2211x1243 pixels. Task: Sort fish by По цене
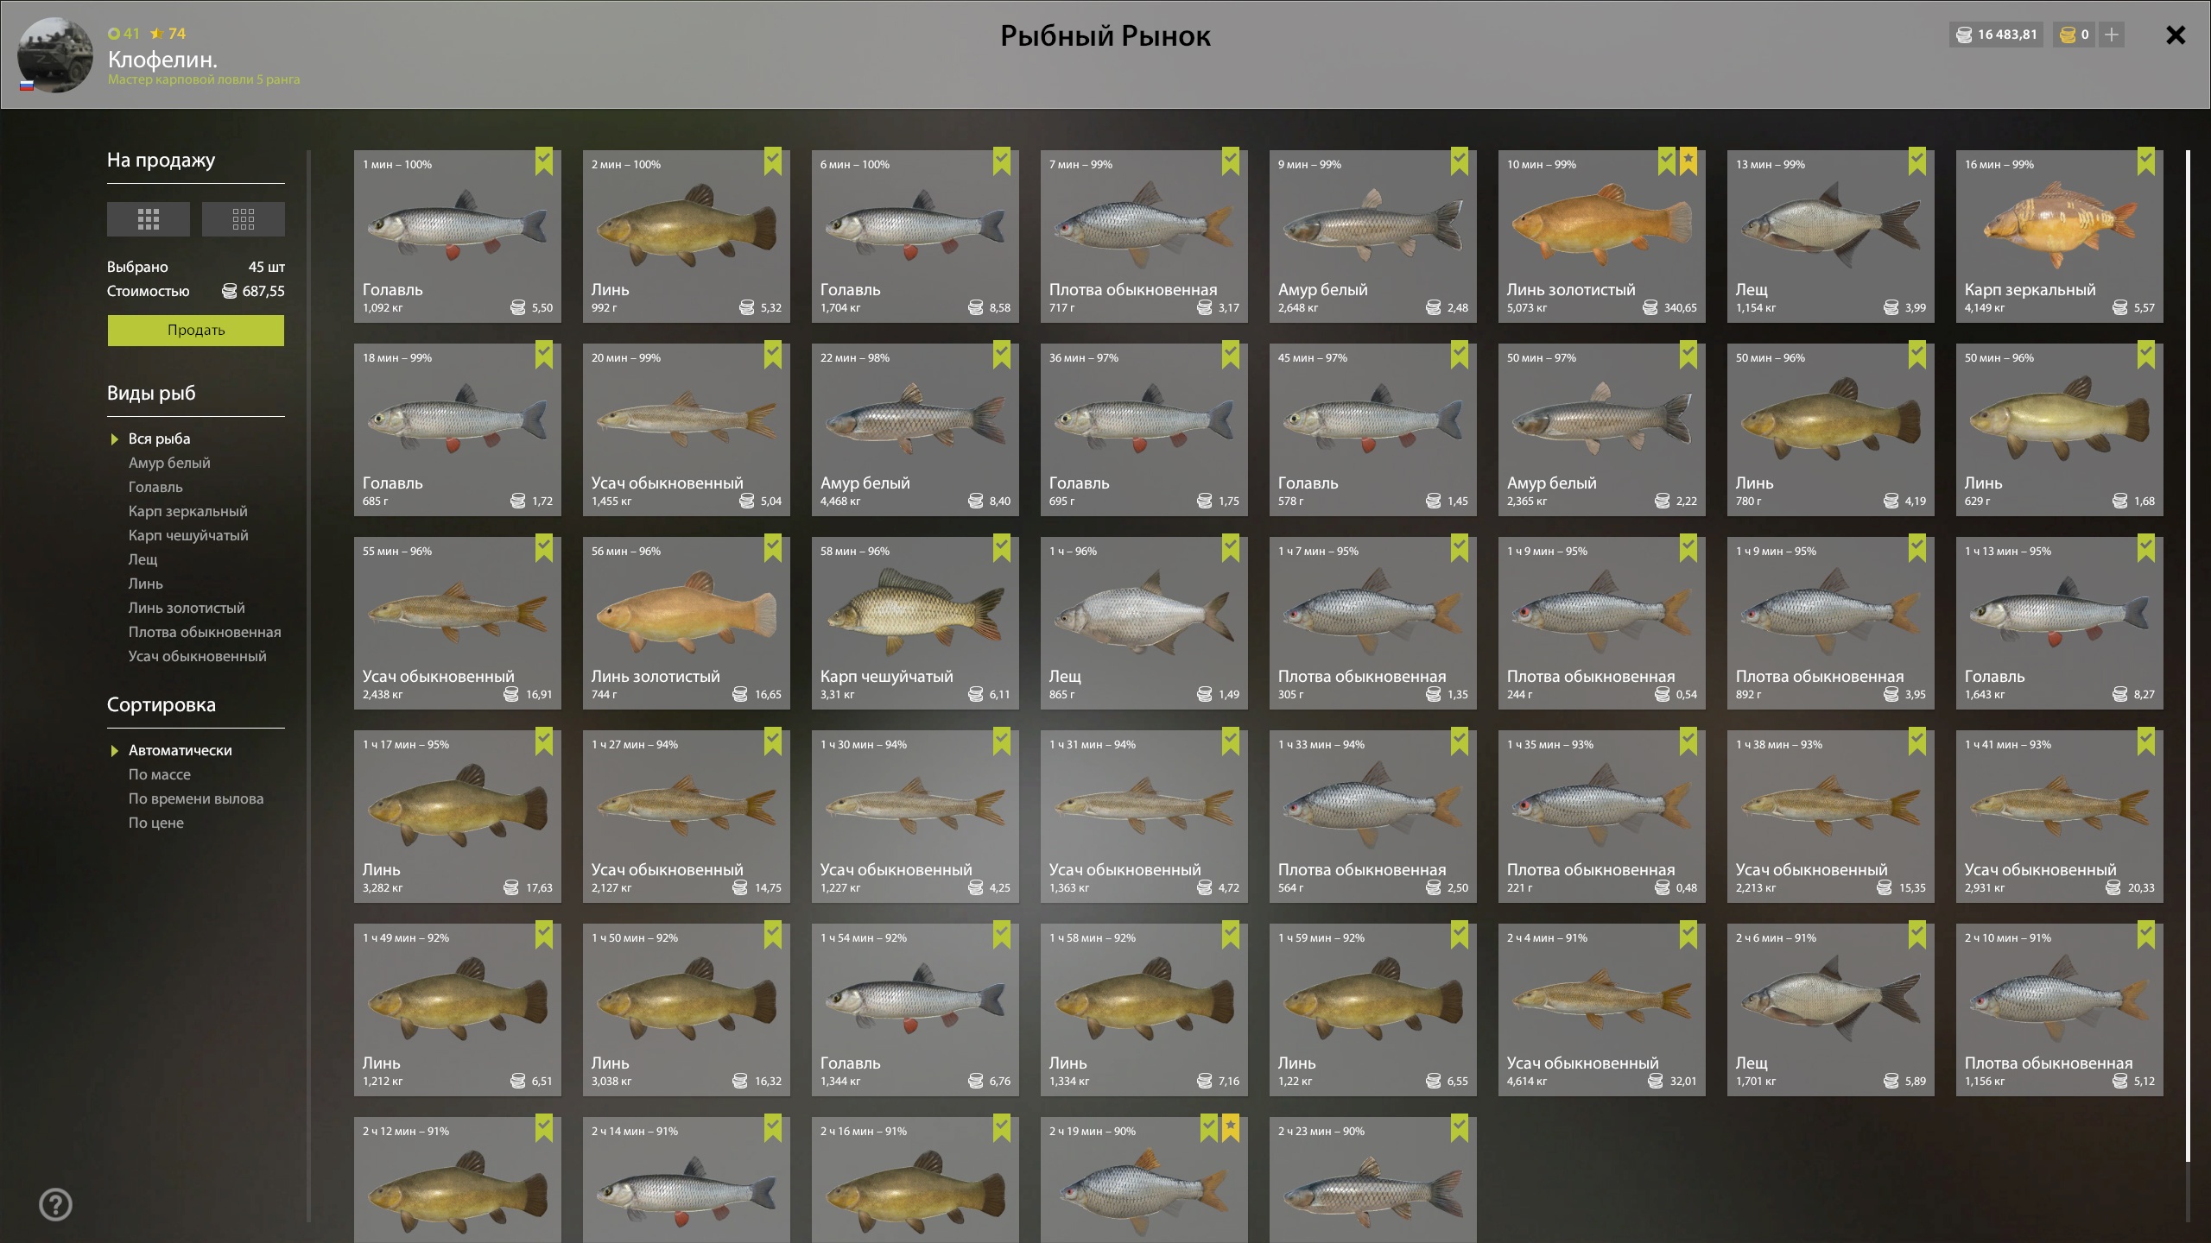[156, 823]
